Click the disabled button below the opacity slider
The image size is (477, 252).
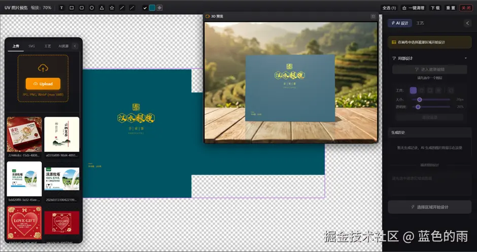pyautogui.click(x=429, y=117)
